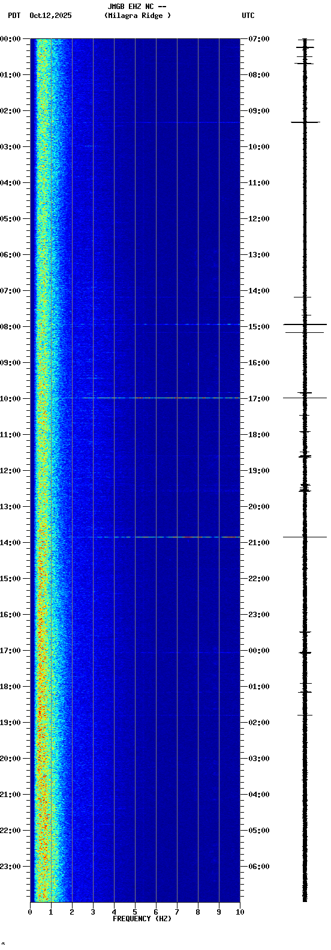Click the large seismogram spike near 15:00 UTC

(305, 324)
